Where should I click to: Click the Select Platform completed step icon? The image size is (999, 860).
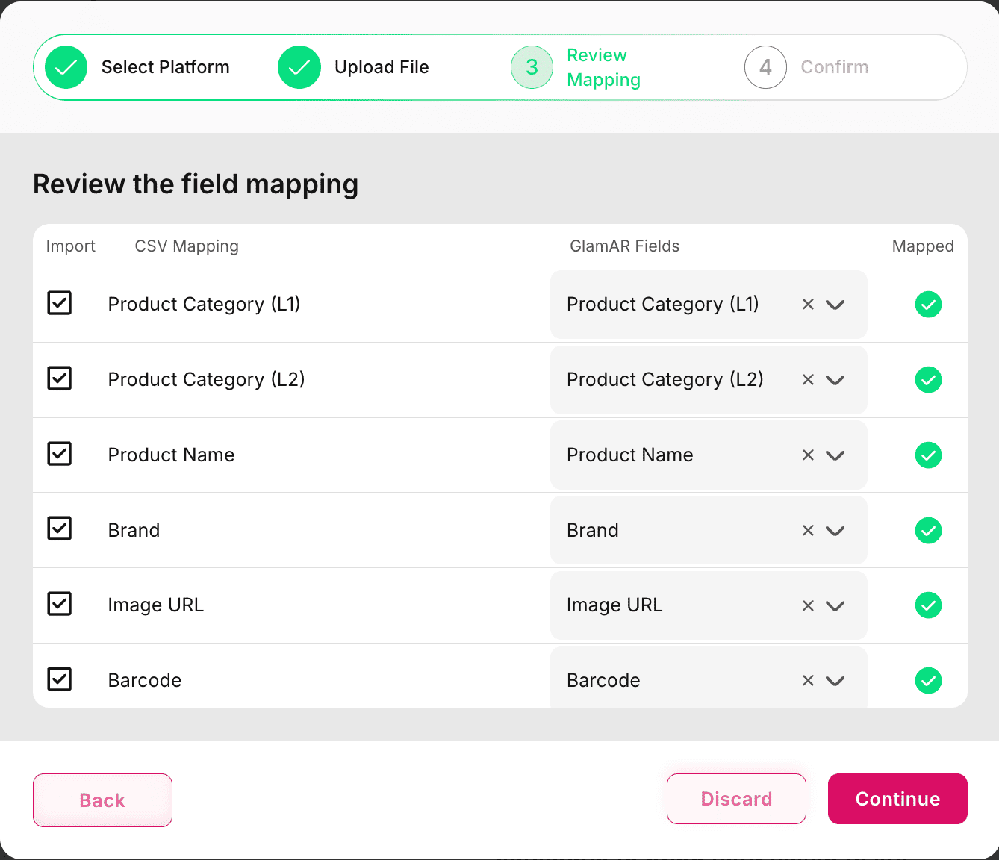[66, 67]
